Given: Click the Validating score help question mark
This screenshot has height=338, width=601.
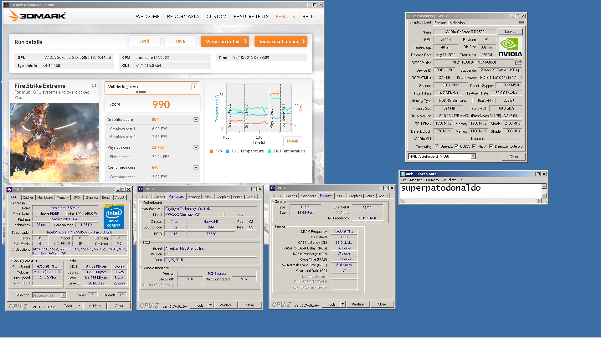Looking at the screenshot, I should (x=194, y=87).
